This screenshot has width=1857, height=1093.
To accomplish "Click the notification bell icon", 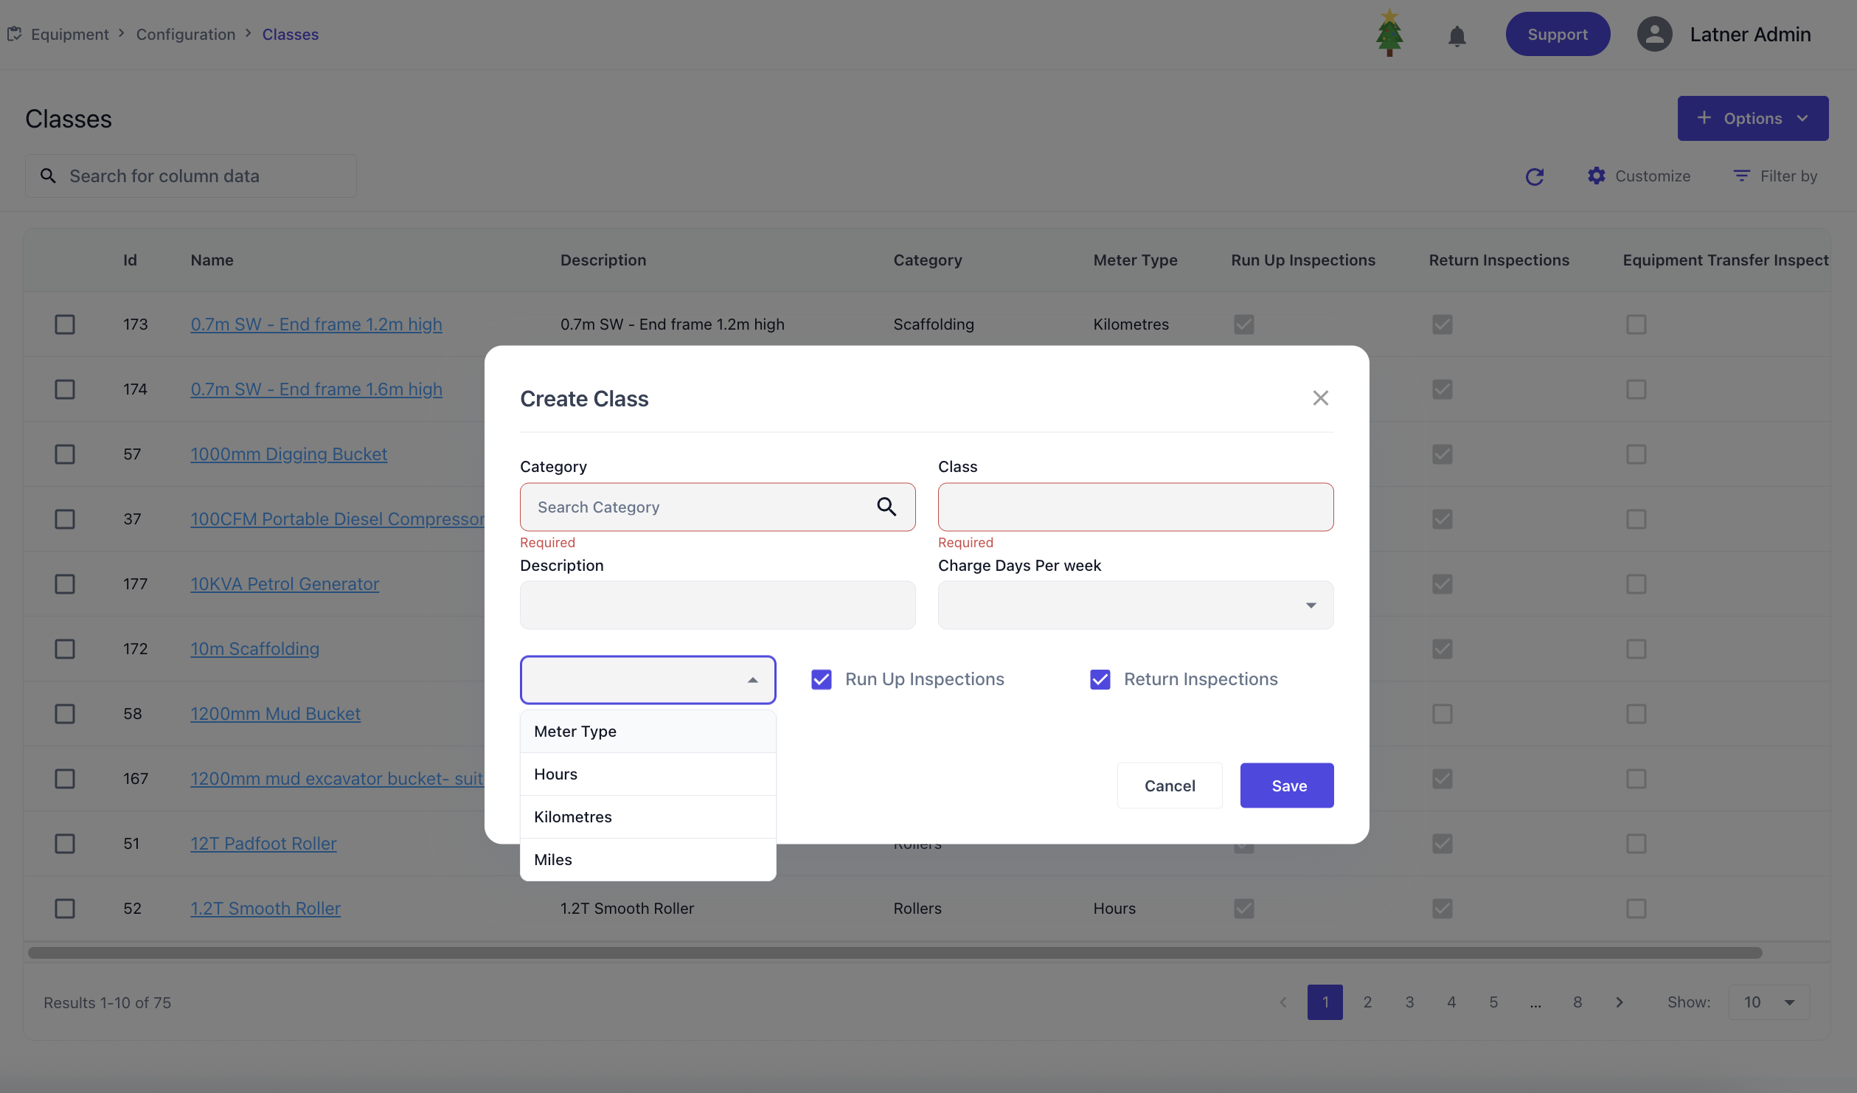I will (1457, 35).
